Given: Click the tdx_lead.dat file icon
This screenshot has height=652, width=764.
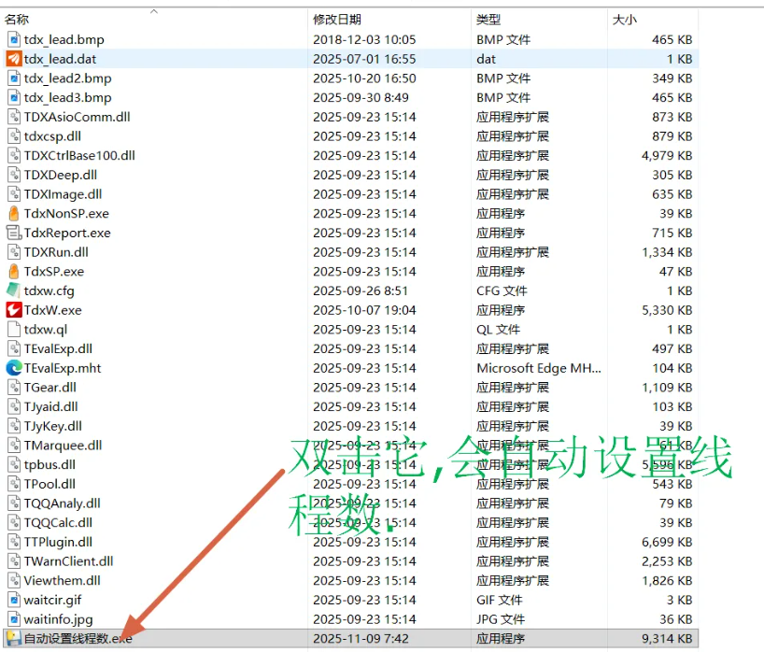Looking at the screenshot, I should pyautogui.click(x=14, y=59).
